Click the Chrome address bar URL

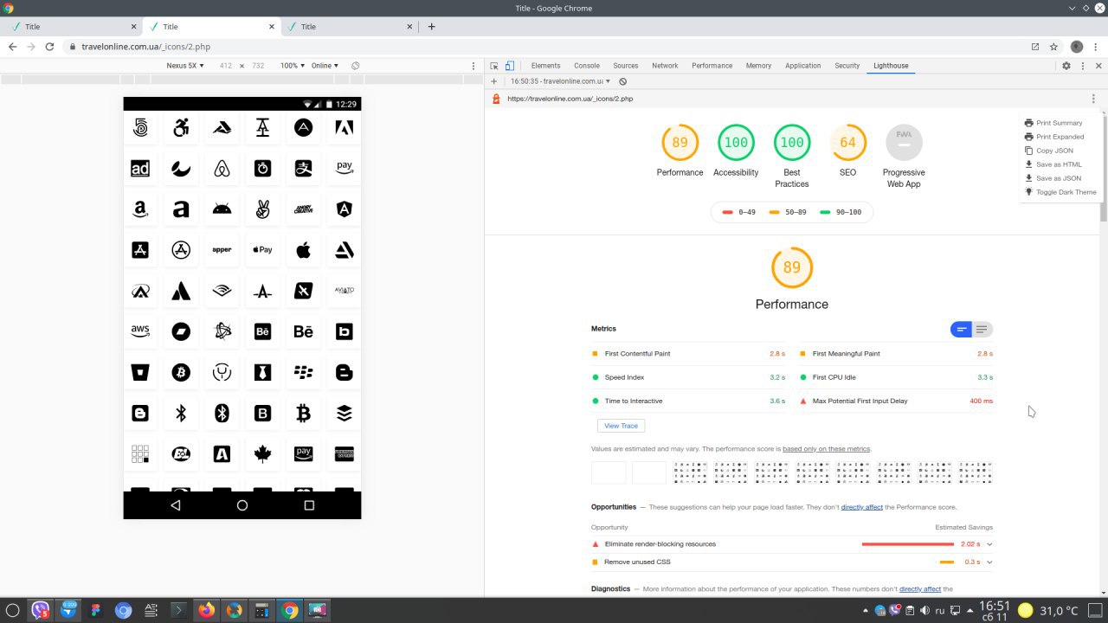pos(145,47)
